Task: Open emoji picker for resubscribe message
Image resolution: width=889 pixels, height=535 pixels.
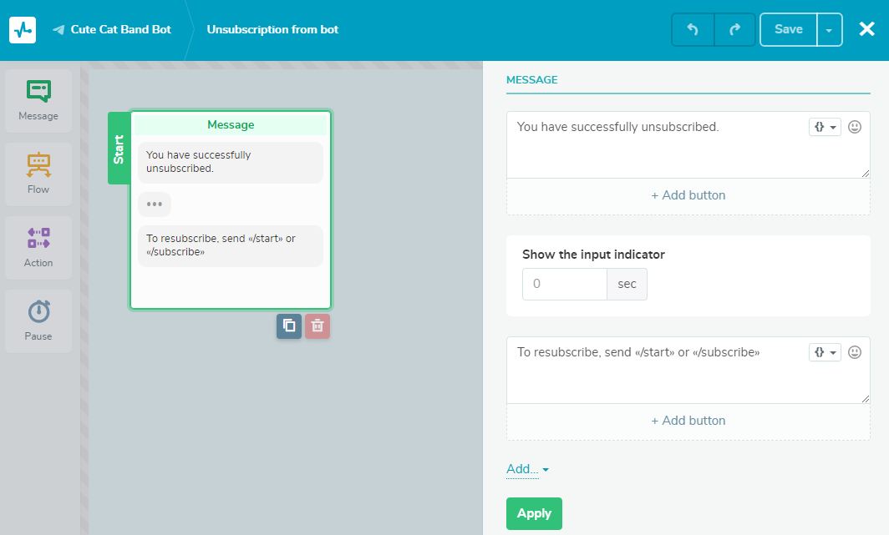Action: tap(855, 352)
